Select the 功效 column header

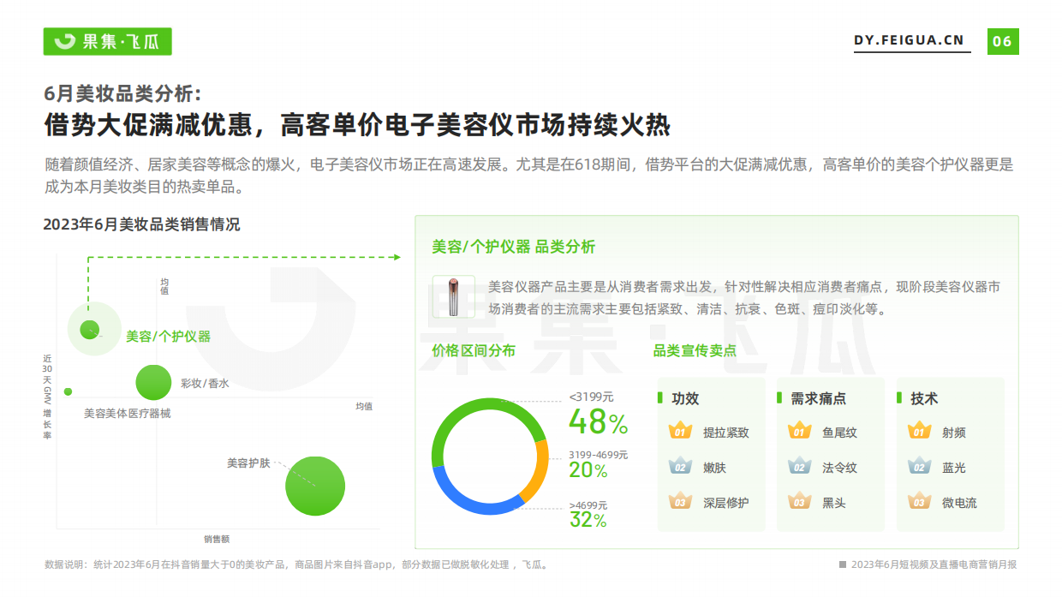(x=685, y=398)
